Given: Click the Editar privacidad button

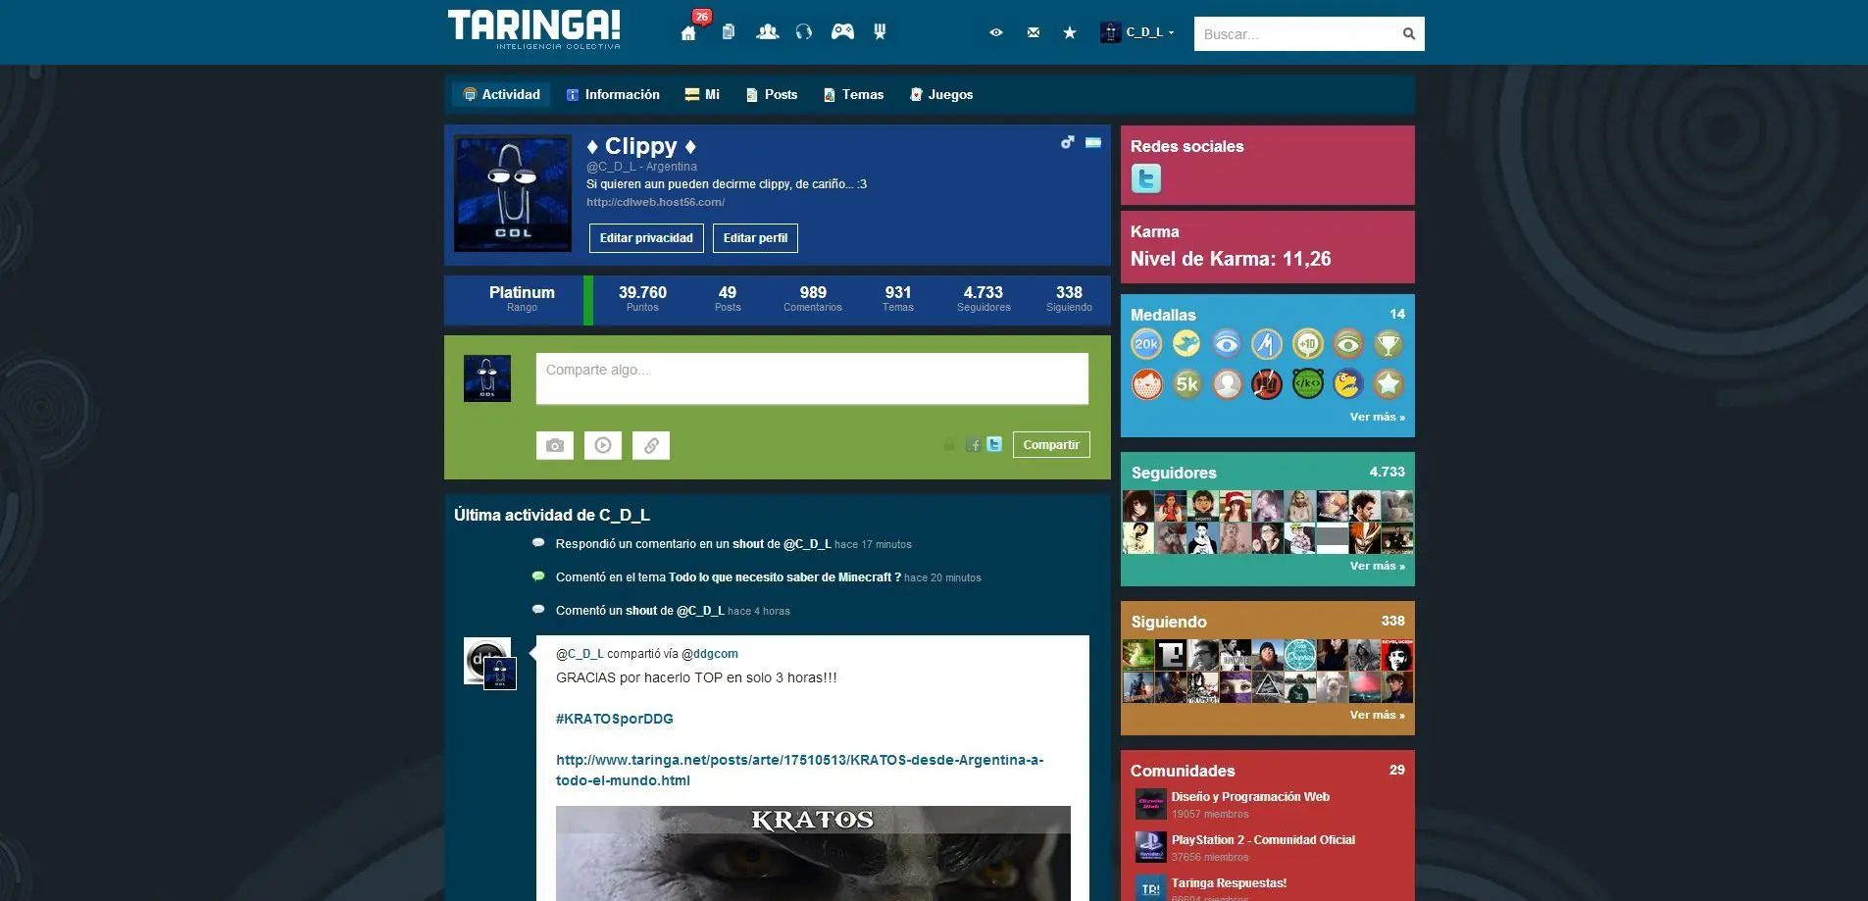Looking at the screenshot, I should pos(646,238).
